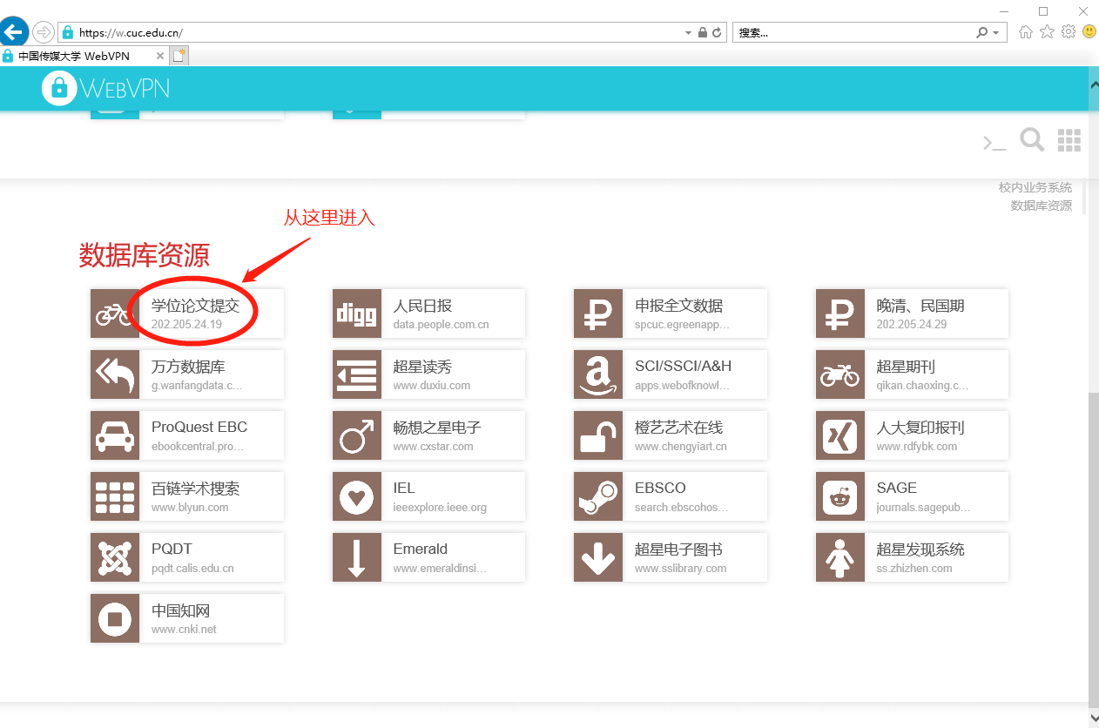Click the Emerald down-arrow icon
The height and width of the screenshot is (728, 1099).
(357, 557)
